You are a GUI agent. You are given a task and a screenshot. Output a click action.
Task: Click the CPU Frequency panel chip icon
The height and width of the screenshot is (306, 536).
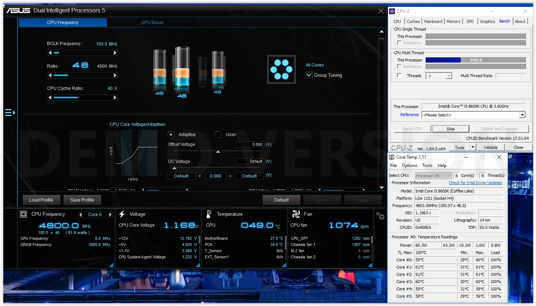(x=24, y=214)
